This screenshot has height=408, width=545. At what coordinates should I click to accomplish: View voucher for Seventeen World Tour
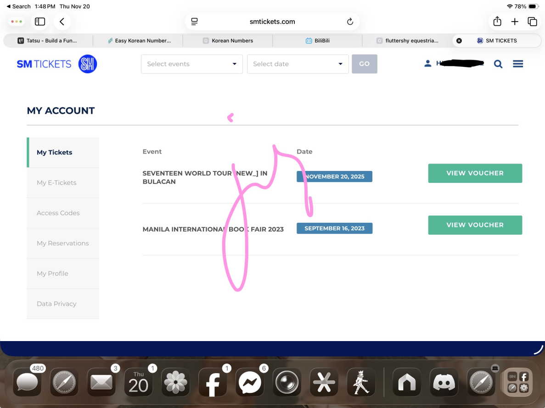[x=475, y=173]
